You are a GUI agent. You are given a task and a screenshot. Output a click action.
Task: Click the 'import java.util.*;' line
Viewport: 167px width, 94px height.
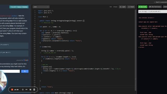pos(46,11)
